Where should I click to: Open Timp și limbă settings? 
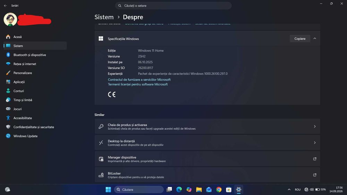coord(35,100)
